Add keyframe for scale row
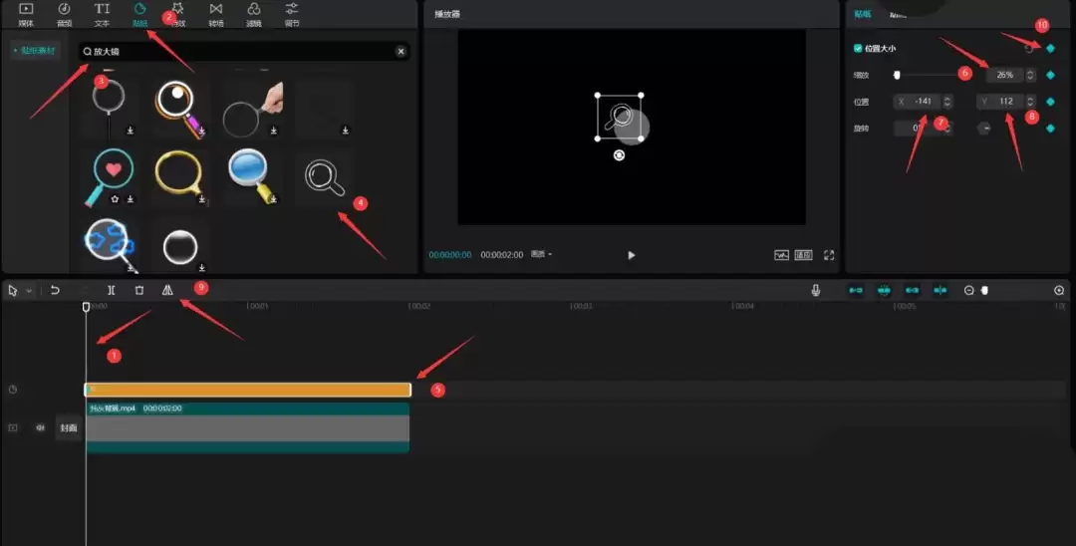 click(x=1050, y=75)
